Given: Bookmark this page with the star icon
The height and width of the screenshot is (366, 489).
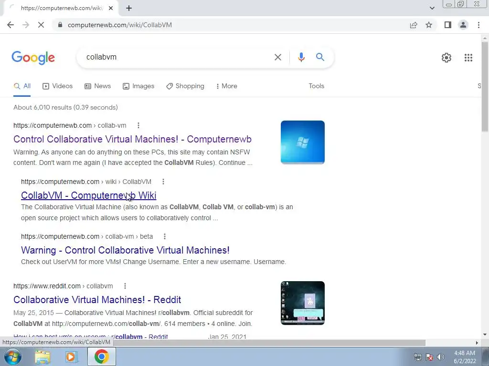Looking at the screenshot, I should 429,25.
